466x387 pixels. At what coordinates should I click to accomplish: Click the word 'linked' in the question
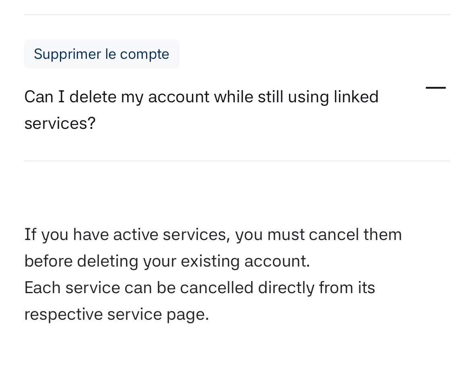tap(356, 97)
